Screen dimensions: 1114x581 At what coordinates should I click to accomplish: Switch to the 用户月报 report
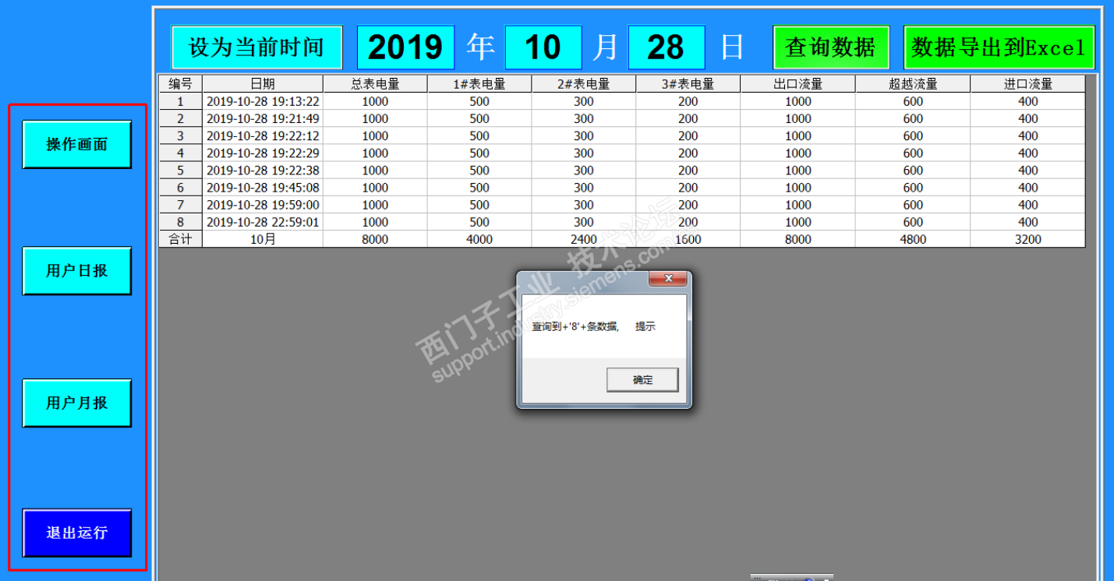(x=77, y=403)
